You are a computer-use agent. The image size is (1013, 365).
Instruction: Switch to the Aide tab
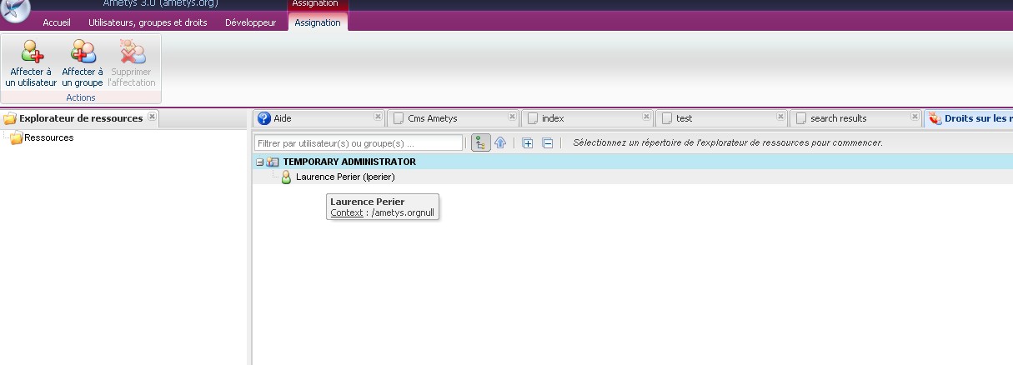[x=283, y=118]
